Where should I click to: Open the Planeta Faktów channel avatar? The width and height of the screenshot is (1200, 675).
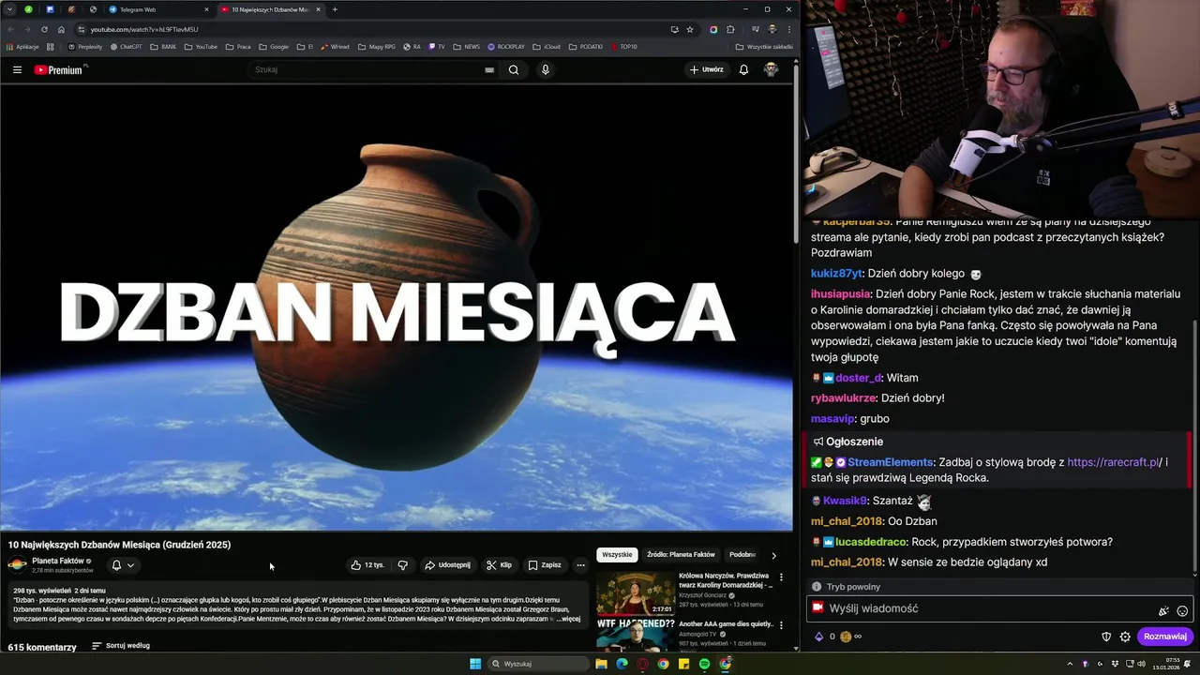point(17,564)
